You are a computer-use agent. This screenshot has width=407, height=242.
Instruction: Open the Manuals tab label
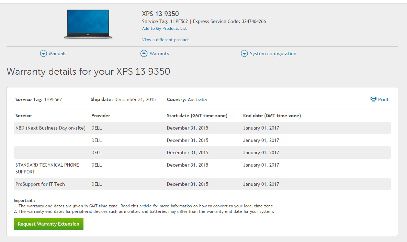pyautogui.click(x=58, y=53)
